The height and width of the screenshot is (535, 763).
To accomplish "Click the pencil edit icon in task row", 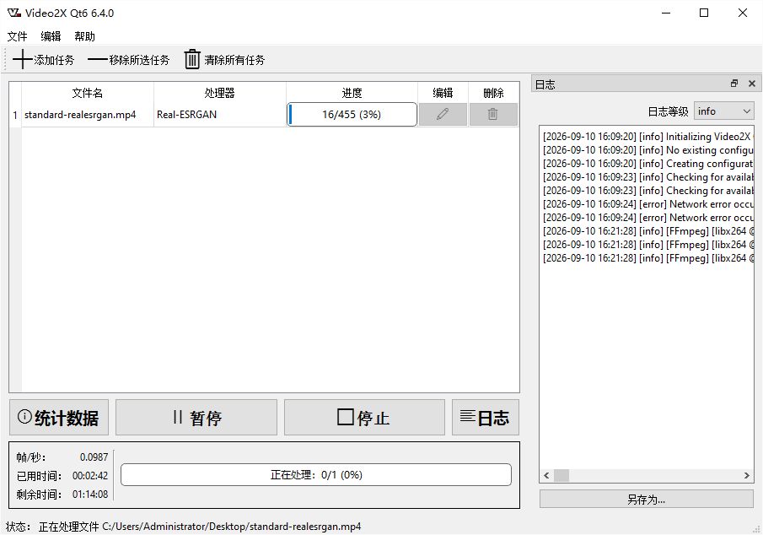I will coord(443,115).
